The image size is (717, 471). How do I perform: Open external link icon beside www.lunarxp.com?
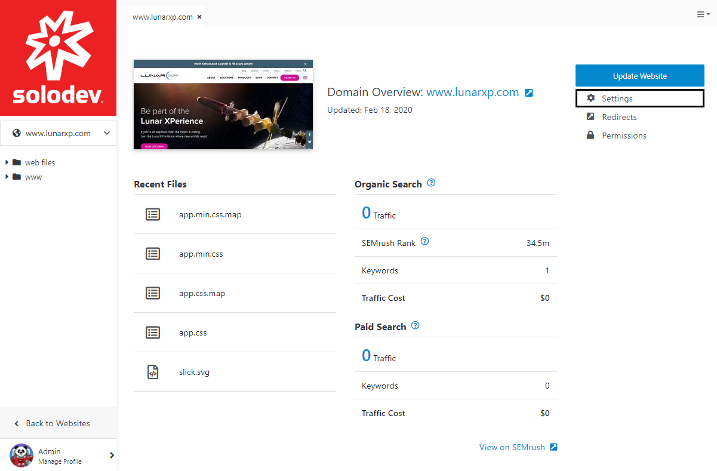[529, 93]
